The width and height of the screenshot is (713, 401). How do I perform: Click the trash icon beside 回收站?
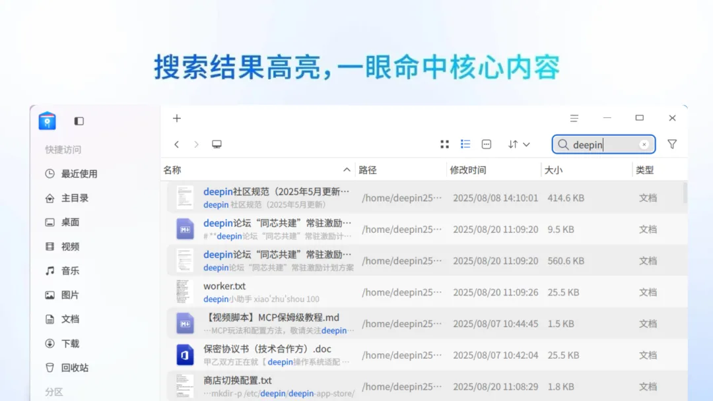[50, 368]
